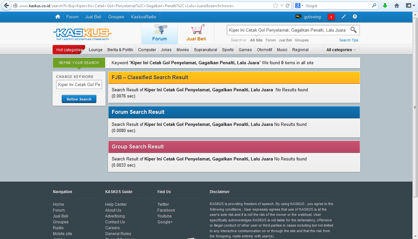Open URL history dropdown arrow
The width and height of the screenshot is (418, 239).
tap(282, 6)
